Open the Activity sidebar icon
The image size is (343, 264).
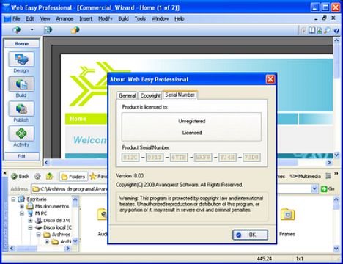[21, 133]
